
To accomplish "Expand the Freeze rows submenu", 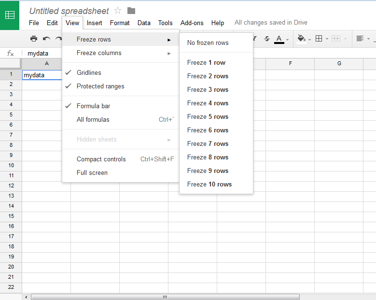I will 121,39.
